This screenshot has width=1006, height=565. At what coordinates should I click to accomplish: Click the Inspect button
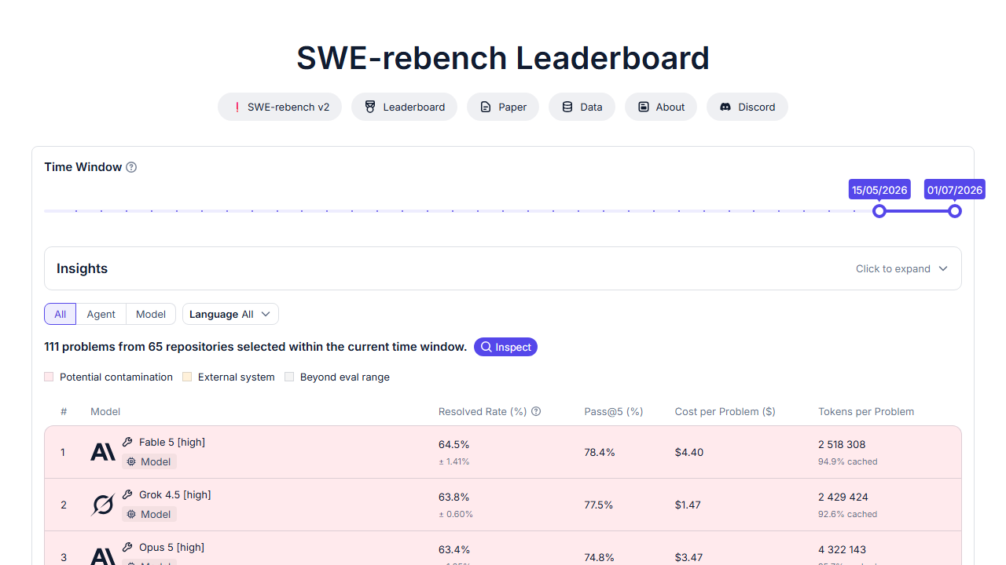[505, 347]
